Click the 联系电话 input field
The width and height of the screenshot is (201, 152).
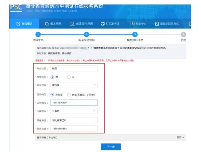[x=74, y=128]
